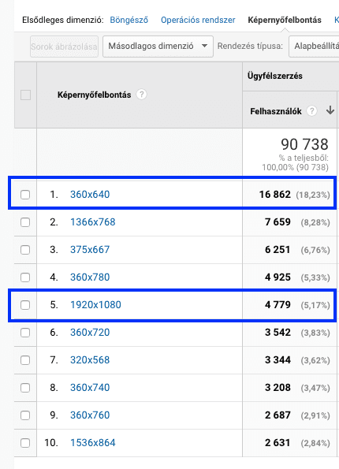Check the box for row 360x720
339x469 pixels.
(x=25, y=333)
